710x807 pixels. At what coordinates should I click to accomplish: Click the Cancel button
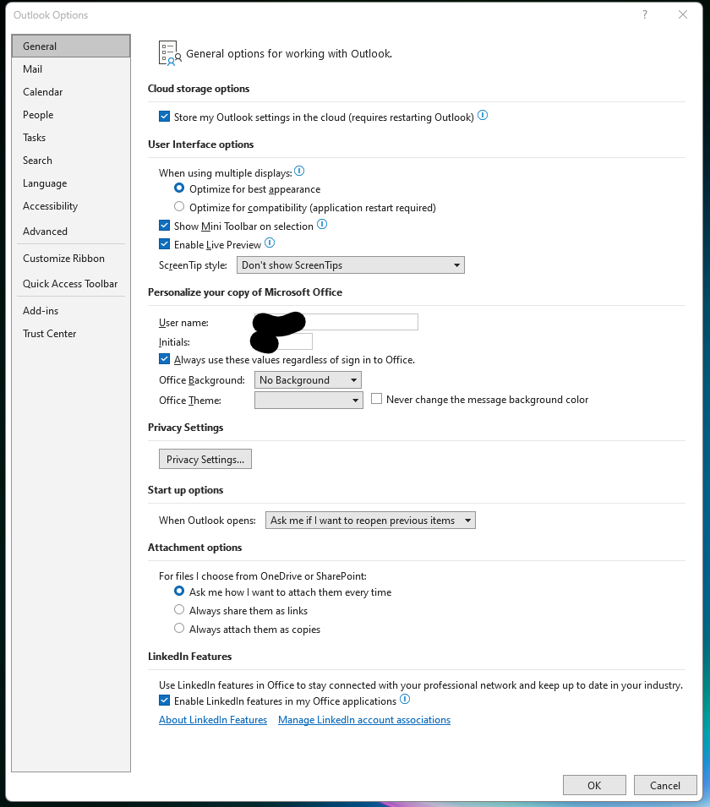point(665,785)
